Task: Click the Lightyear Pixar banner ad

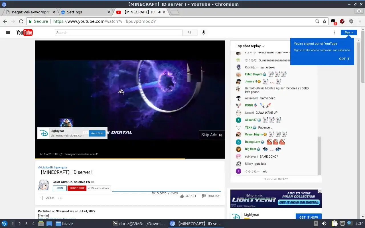Action: pos(276,199)
